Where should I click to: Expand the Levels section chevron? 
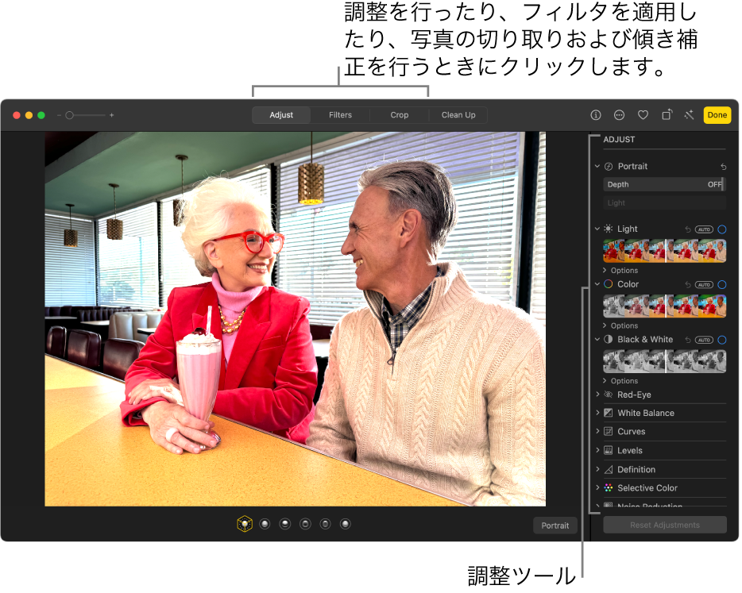599,451
